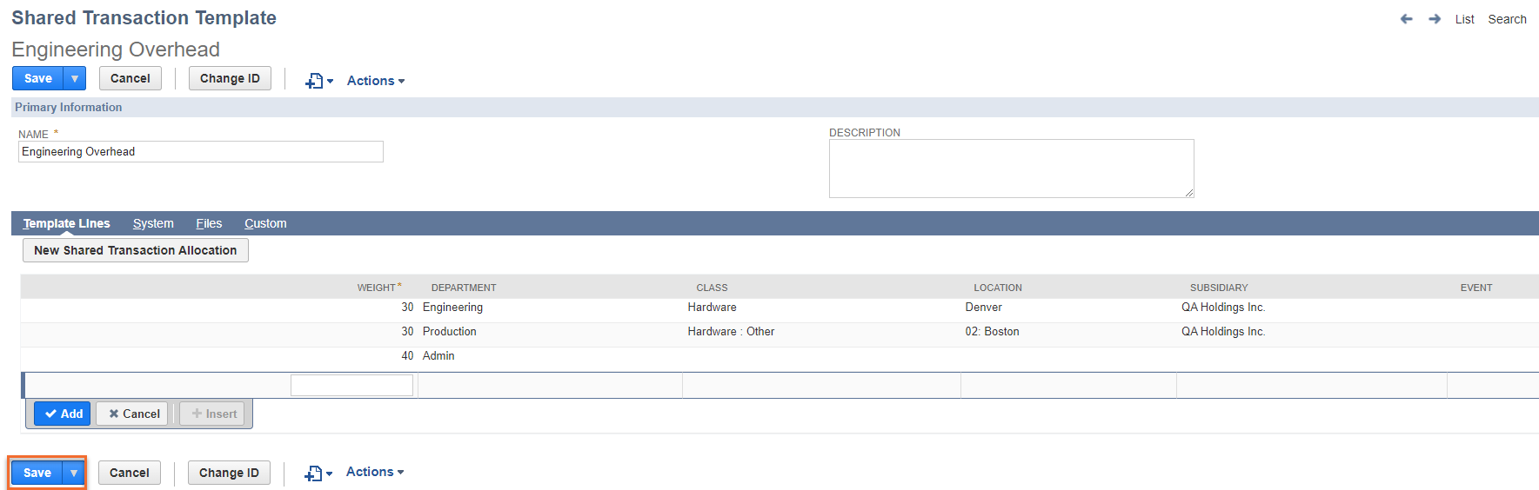The width and height of the screenshot is (1539, 490).
Task: Click the top new-record plus icon
Action: coord(315,81)
